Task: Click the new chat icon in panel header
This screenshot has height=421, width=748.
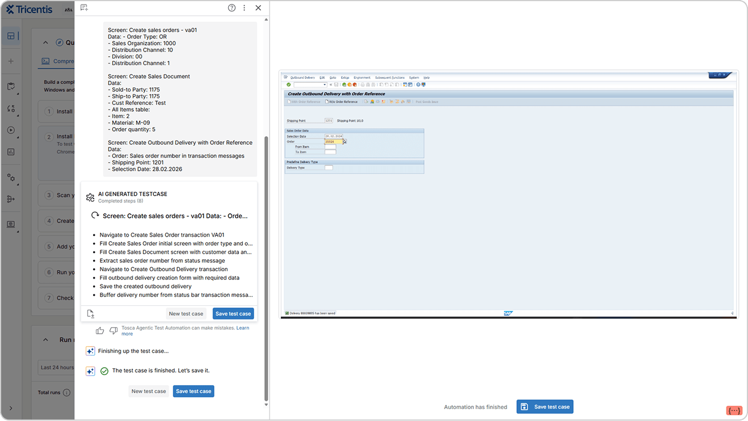Action: [84, 8]
